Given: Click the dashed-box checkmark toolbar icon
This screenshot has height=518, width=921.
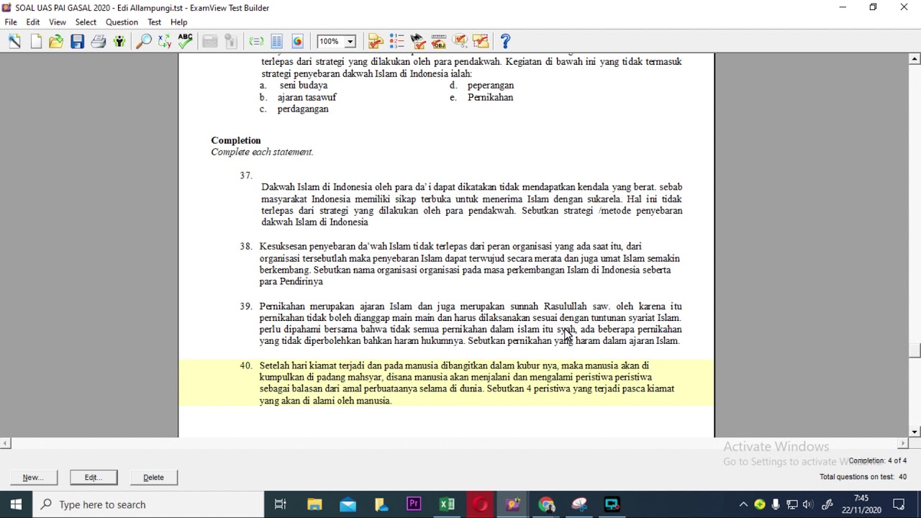Looking at the screenshot, I should pos(481,41).
